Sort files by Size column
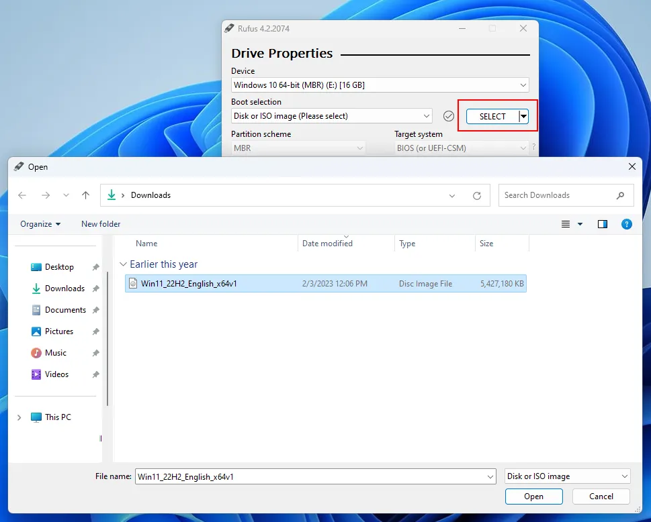Viewport: 651px width, 522px height. point(486,244)
